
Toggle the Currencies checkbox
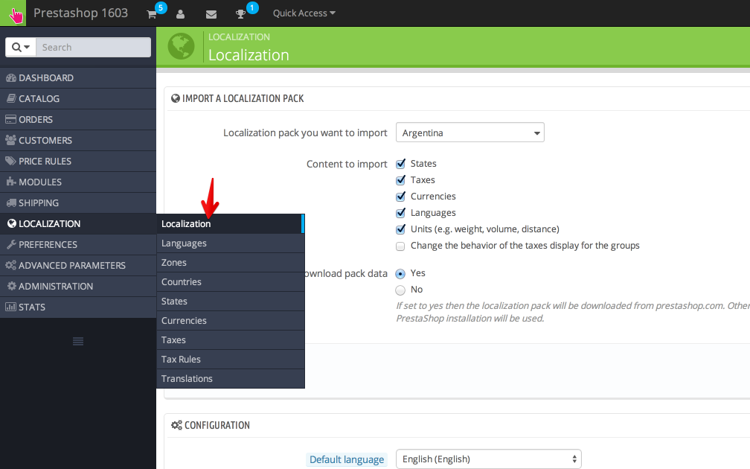[401, 197]
